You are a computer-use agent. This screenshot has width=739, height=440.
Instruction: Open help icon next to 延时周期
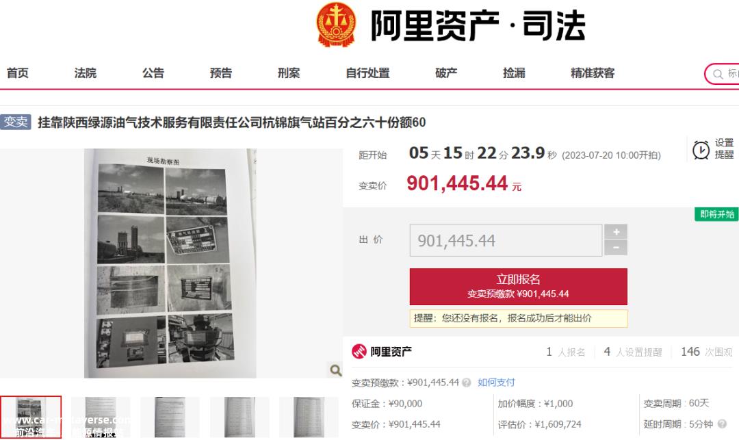tap(722, 424)
